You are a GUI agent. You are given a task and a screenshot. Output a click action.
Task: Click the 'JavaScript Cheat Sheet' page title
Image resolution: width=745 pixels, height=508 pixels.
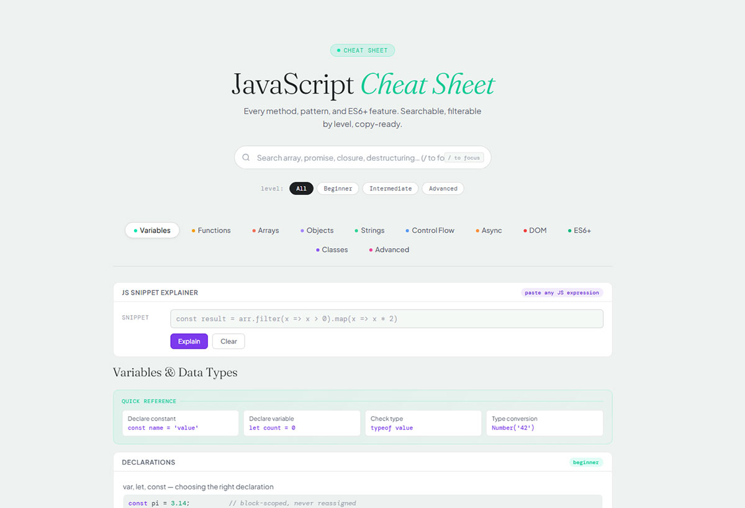click(x=363, y=85)
